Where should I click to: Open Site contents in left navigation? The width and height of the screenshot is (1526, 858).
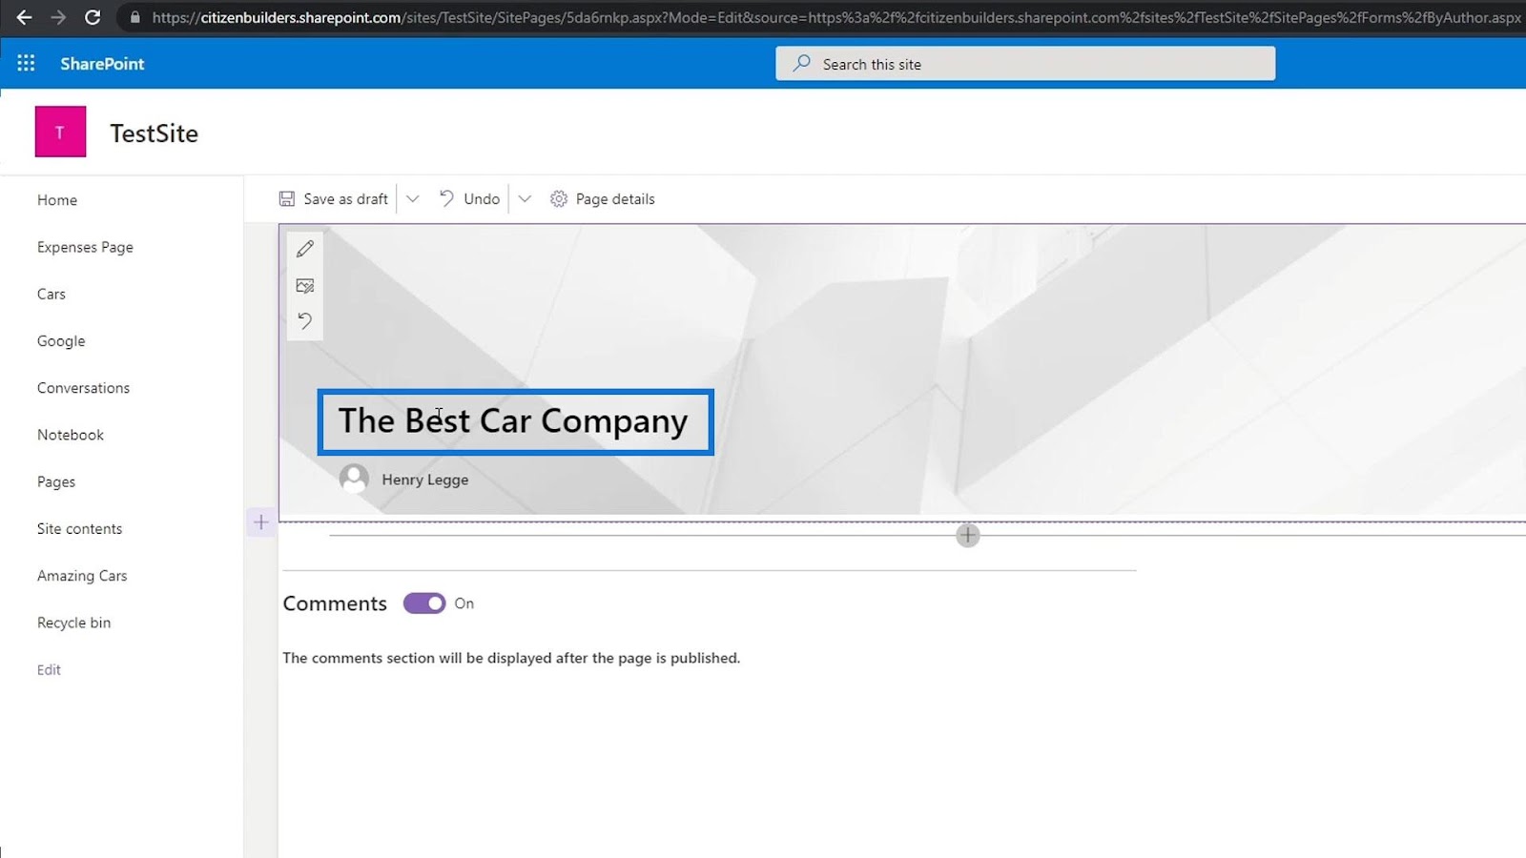point(79,528)
